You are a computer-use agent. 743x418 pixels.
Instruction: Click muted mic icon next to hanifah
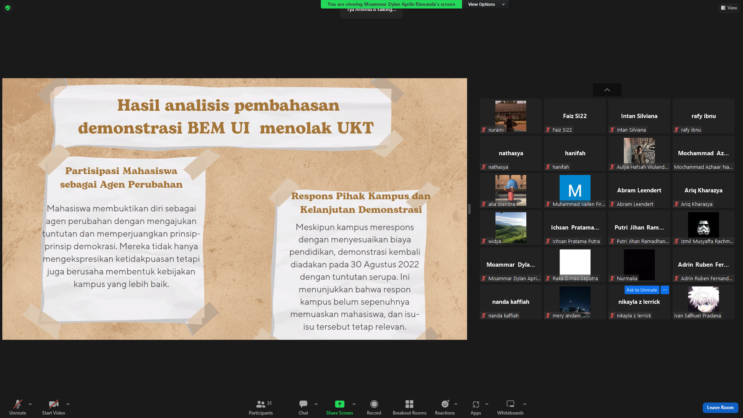pos(548,167)
